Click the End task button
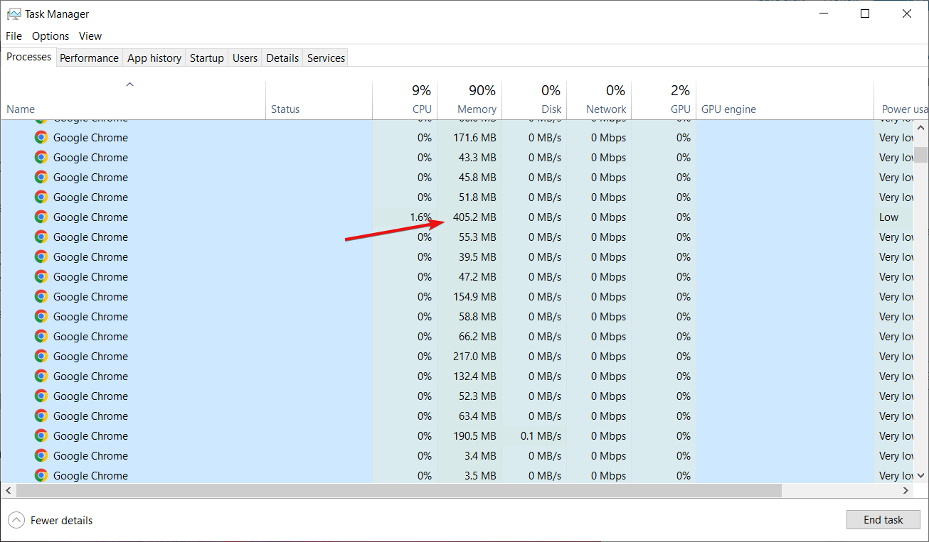This screenshot has height=542, width=929. (883, 520)
